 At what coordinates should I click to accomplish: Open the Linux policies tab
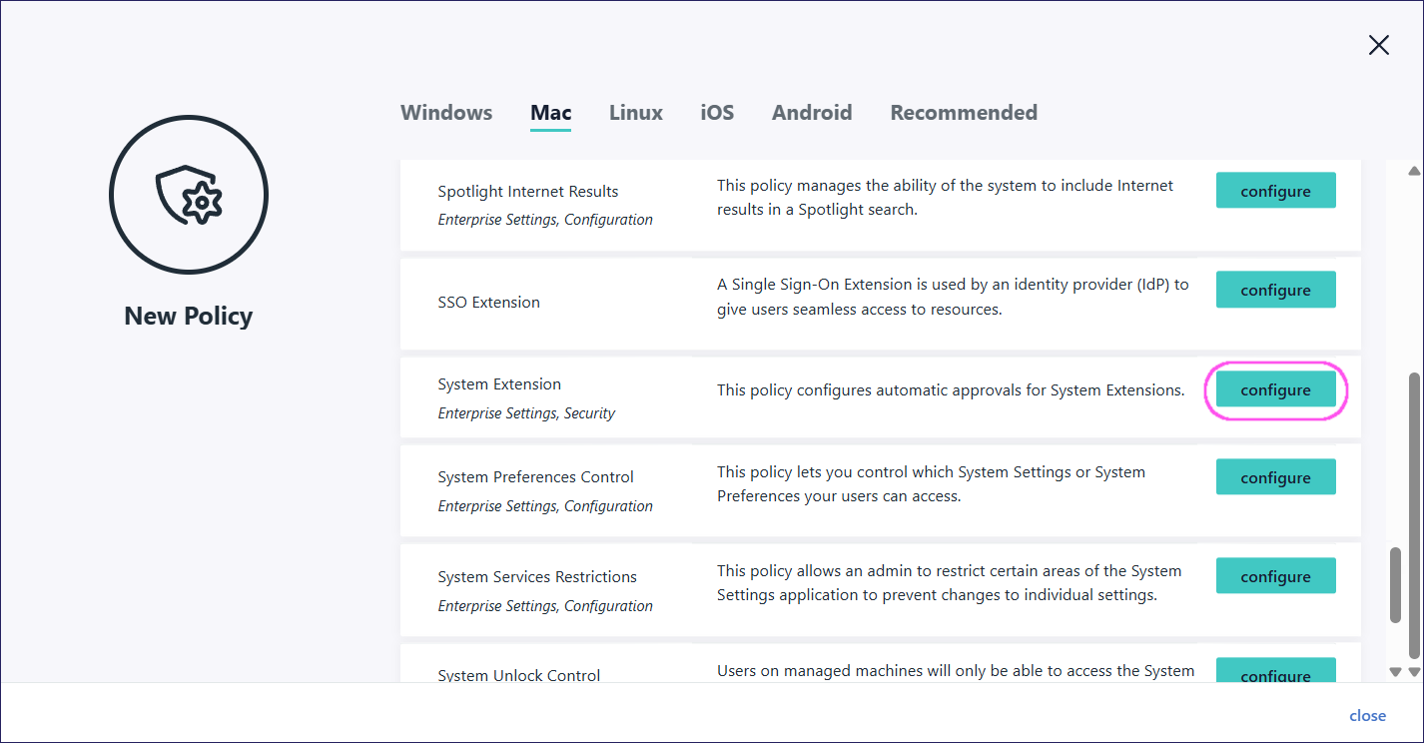635,113
